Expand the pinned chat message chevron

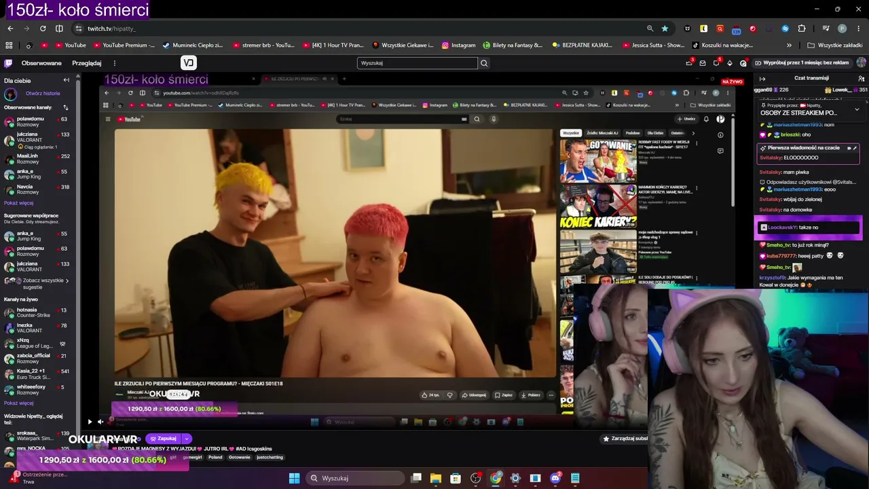pos(857,109)
